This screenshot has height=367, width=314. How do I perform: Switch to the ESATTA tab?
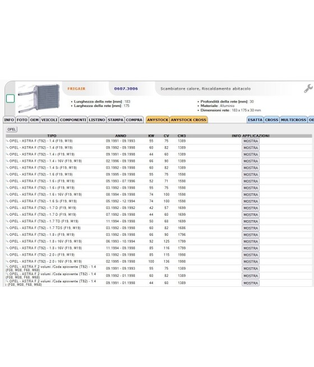tap(255, 119)
